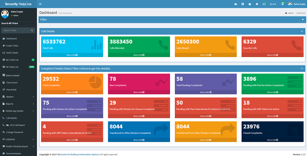
Task: Expand the Masters sidebar submenu
Action: pos(18,97)
